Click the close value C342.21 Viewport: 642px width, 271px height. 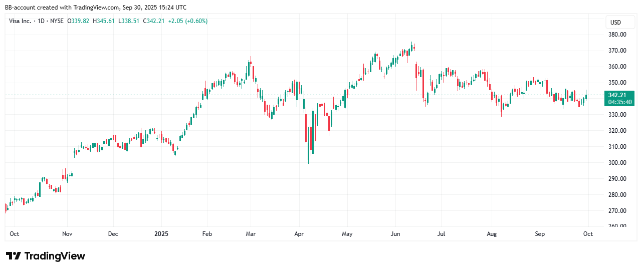[153, 21]
